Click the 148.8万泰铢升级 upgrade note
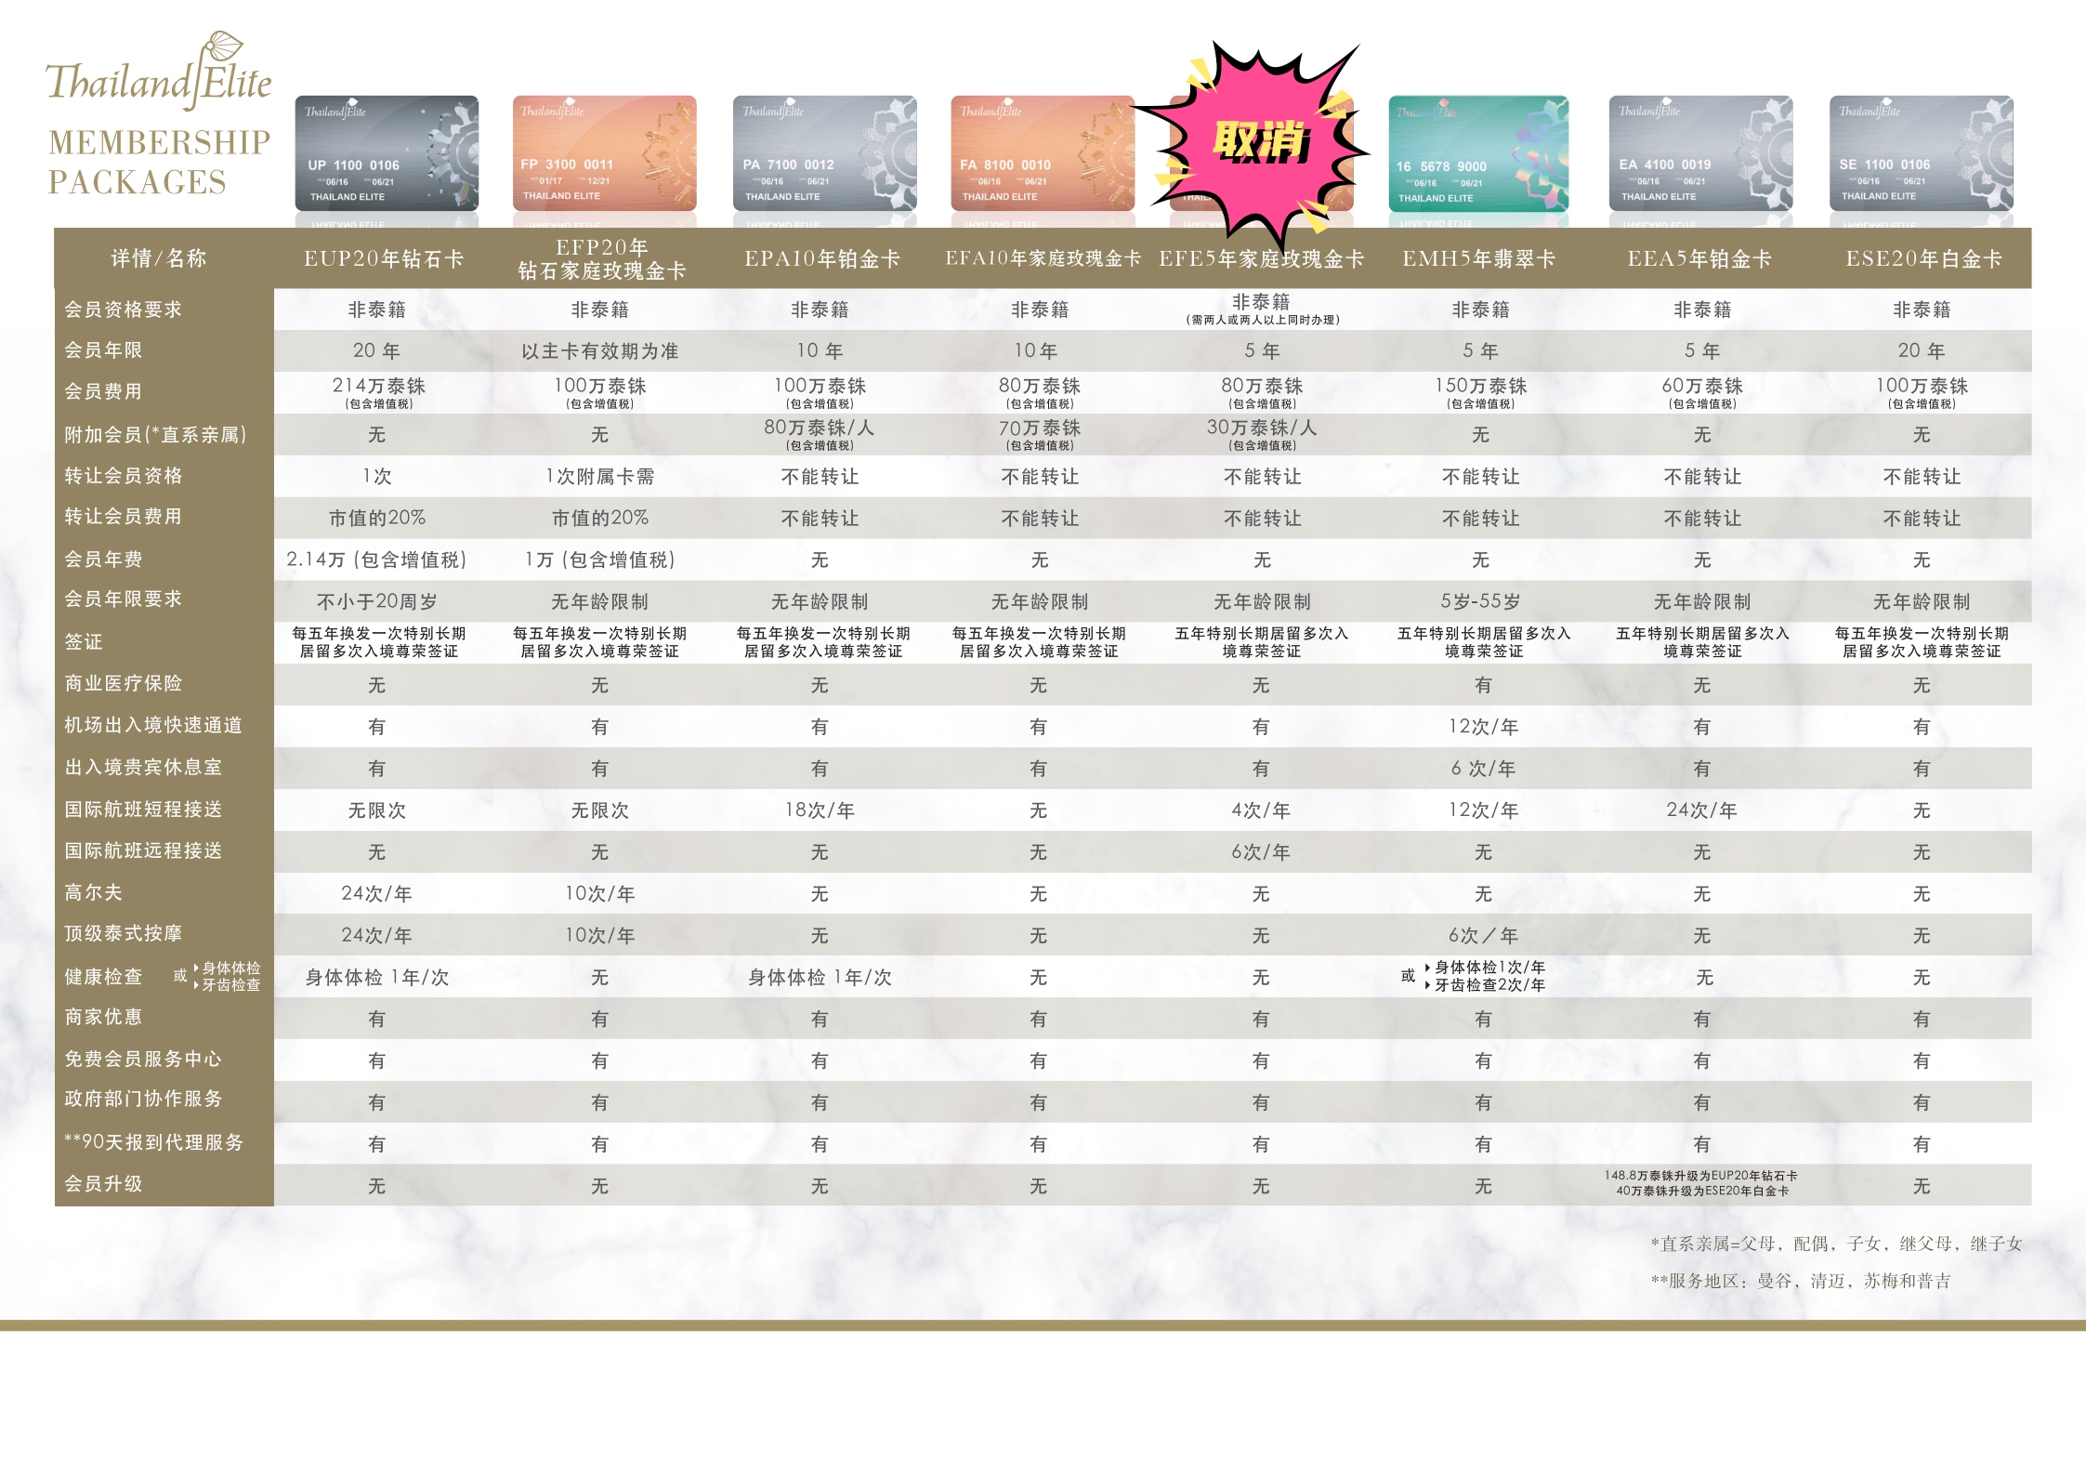The image size is (2086, 1475). pyautogui.click(x=1699, y=1176)
